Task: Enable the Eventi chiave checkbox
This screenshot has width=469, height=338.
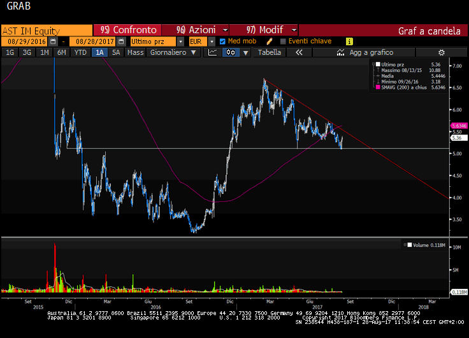Action: coord(282,41)
